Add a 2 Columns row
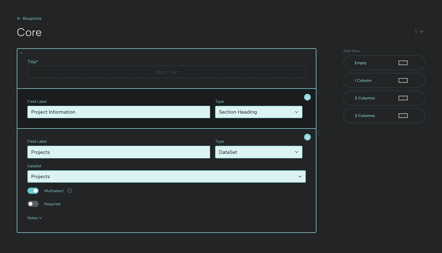 point(384,98)
